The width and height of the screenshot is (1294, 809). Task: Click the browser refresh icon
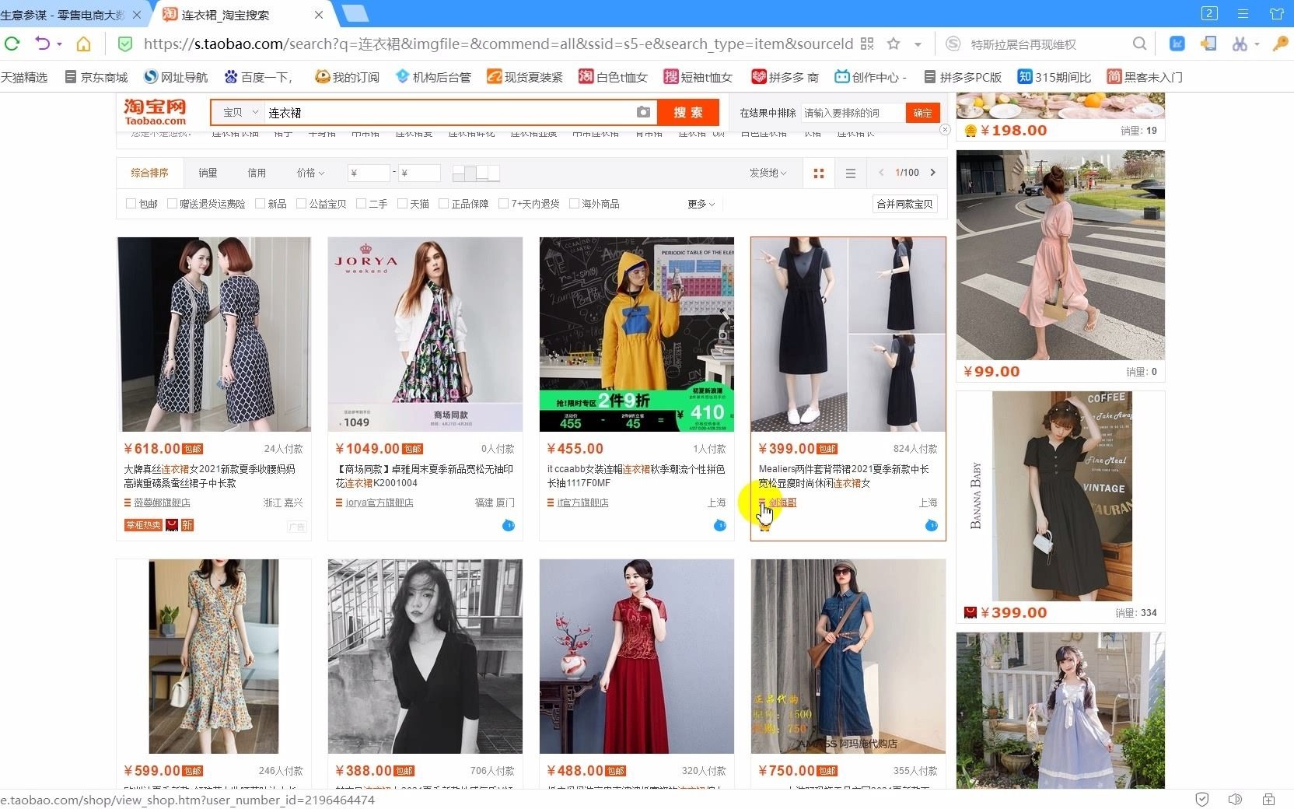(12, 44)
